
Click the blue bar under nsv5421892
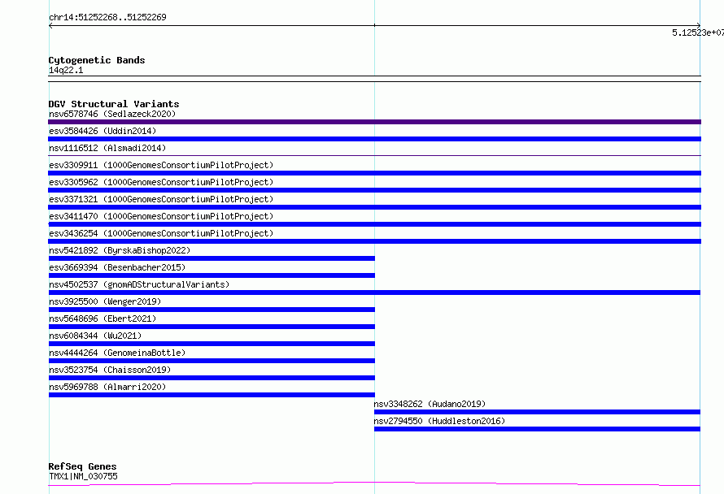click(212, 258)
